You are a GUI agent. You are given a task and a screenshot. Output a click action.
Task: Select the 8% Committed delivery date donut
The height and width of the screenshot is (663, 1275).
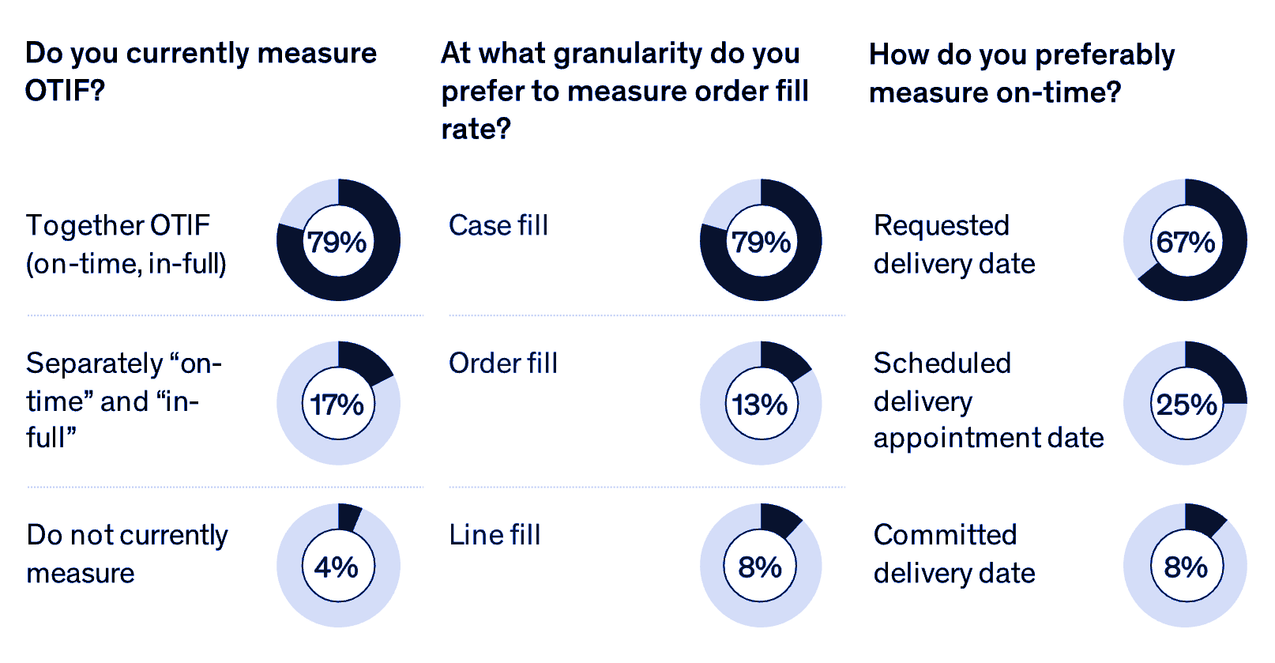click(x=1185, y=566)
